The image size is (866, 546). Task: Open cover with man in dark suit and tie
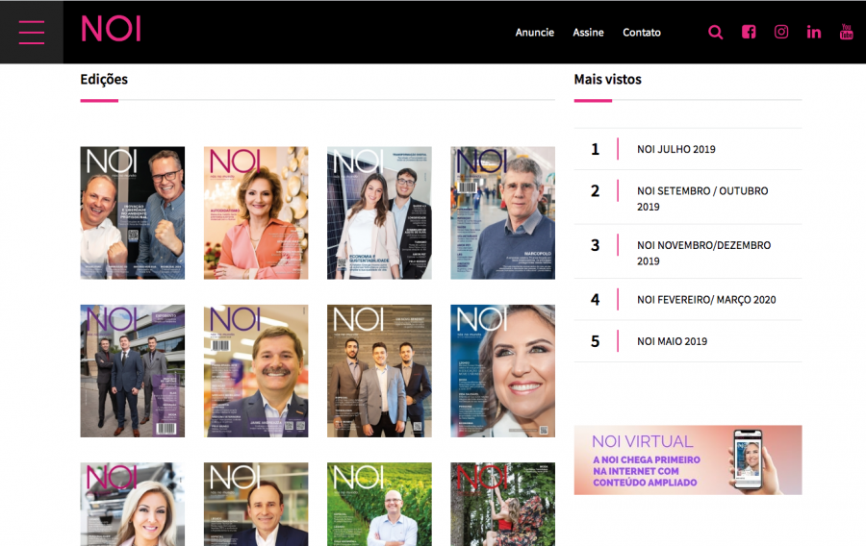click(x=256, y=504)
